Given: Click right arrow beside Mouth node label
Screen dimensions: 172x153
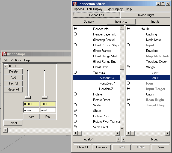Looking at the screenshot, I should pyautogui.click(x=123, y=139).
